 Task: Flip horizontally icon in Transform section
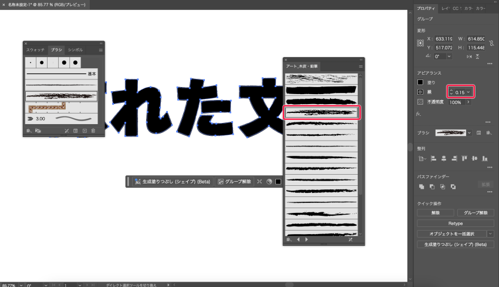tap(469, 56)
